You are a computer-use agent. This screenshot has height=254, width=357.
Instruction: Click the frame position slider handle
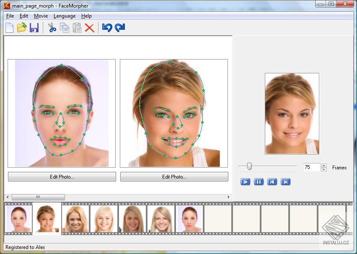250,166
